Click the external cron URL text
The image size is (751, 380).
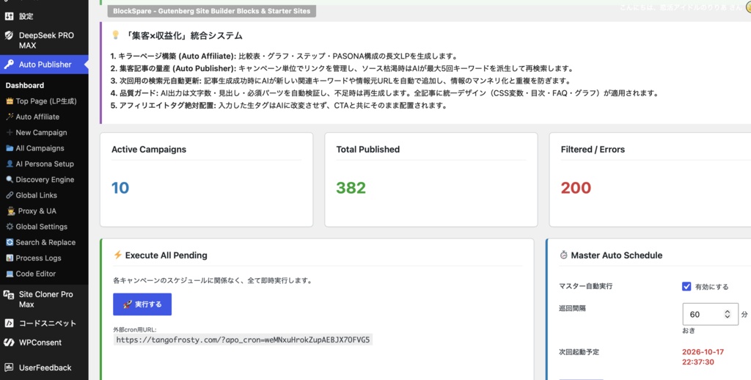point(243,340)
